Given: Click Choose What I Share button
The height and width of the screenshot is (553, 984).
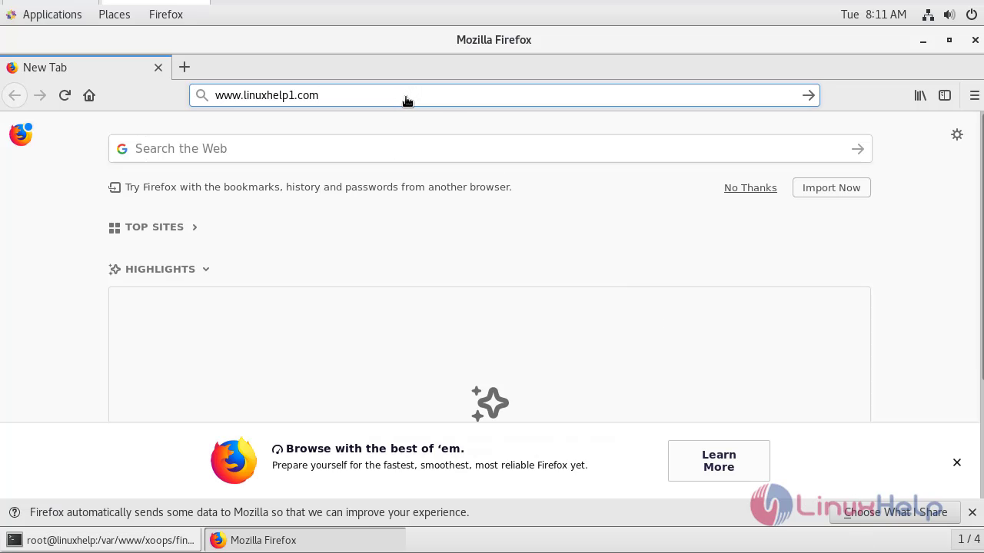Looking at the screenshot, I should coord(895,512).
